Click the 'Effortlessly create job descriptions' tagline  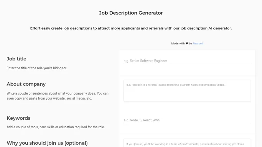pyautogui.click(x=131, y=28)
